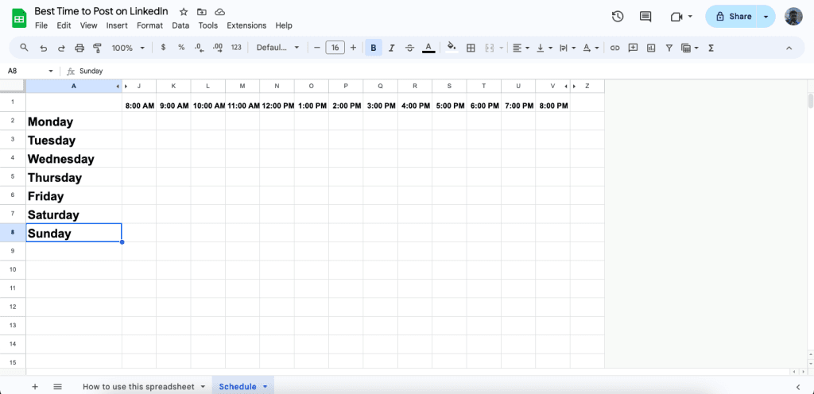Increase decimal places
The image size is (814, 394).
pos(218,48)
